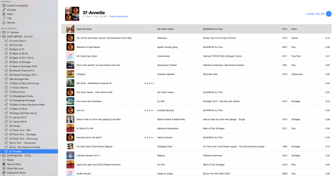Click the artwork of Ich Liebe Das Leben
The image size is (336, 176).
pyautogui.click(x=70, y=56)
